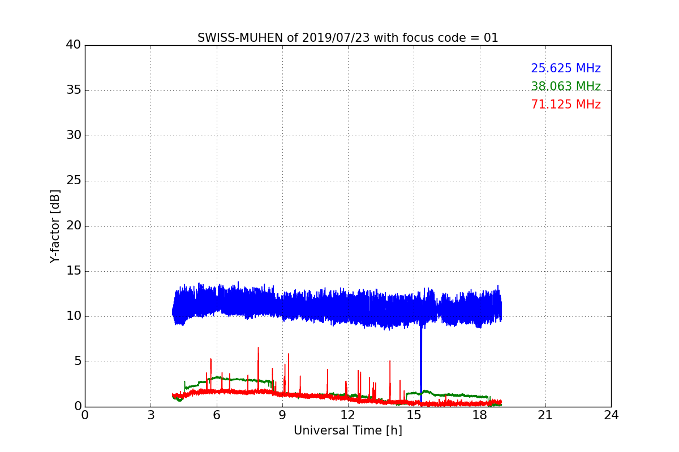The width and height of the screenshot is (679, 452).
Task: Click the x-axis tick label 3
Action: pos(151,415)
